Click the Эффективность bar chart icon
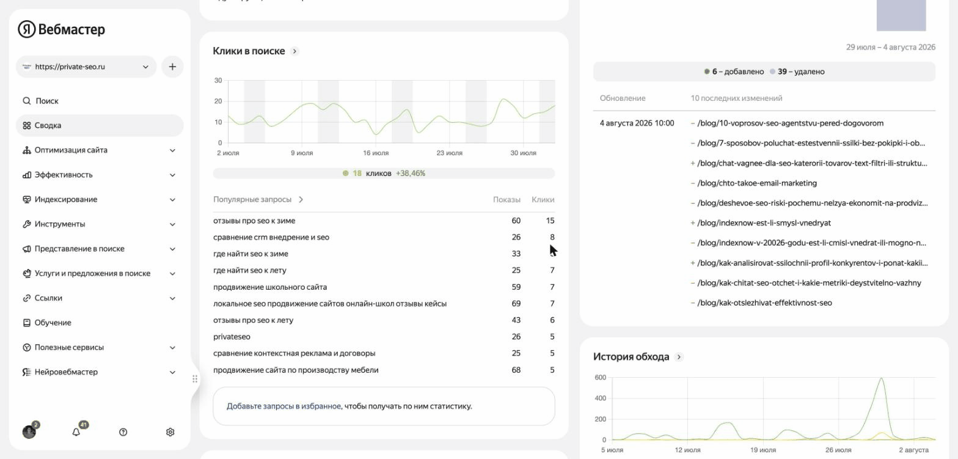 tap(27, 175)
